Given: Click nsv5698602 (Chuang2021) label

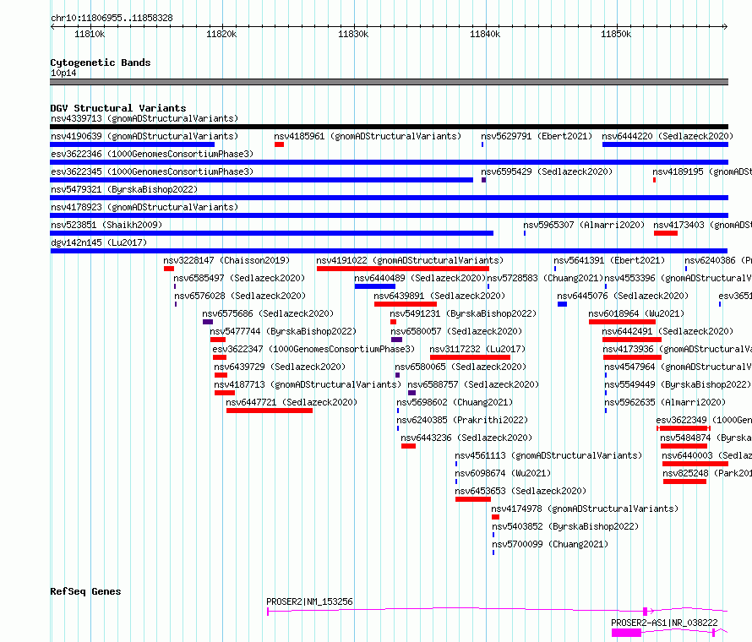Looking at the screenshot, I should tap(455, 402).
